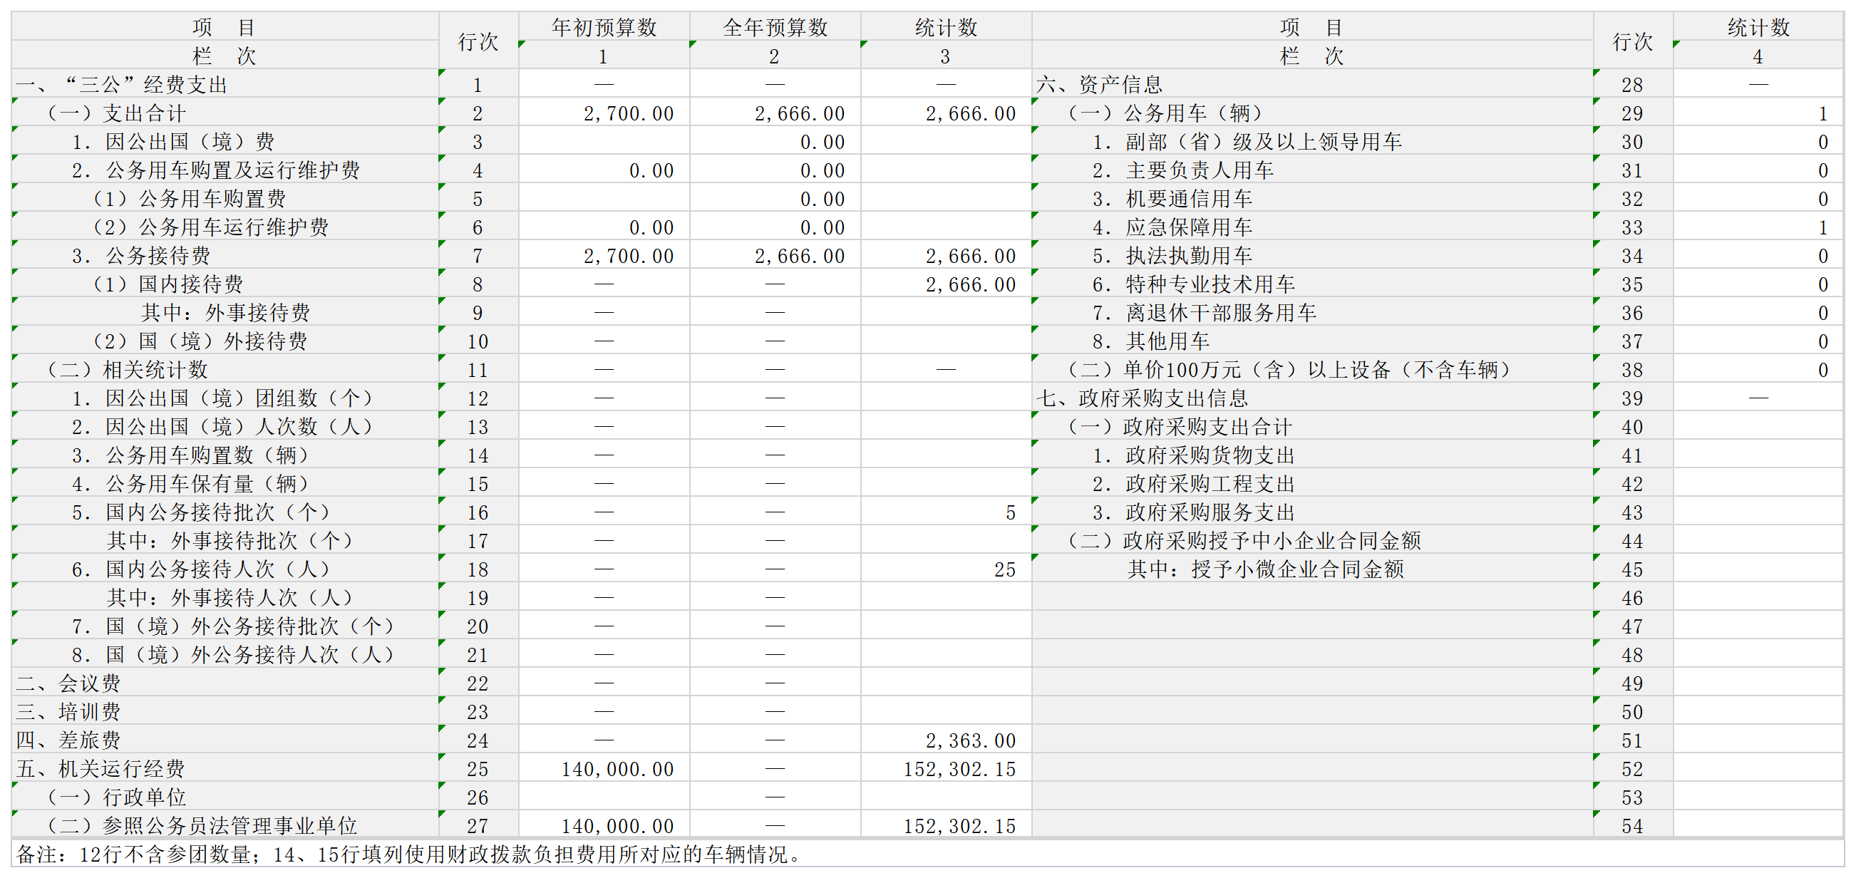
Task: Select the 国内公务接待人次 value 25
Action: coord(1004,569)
